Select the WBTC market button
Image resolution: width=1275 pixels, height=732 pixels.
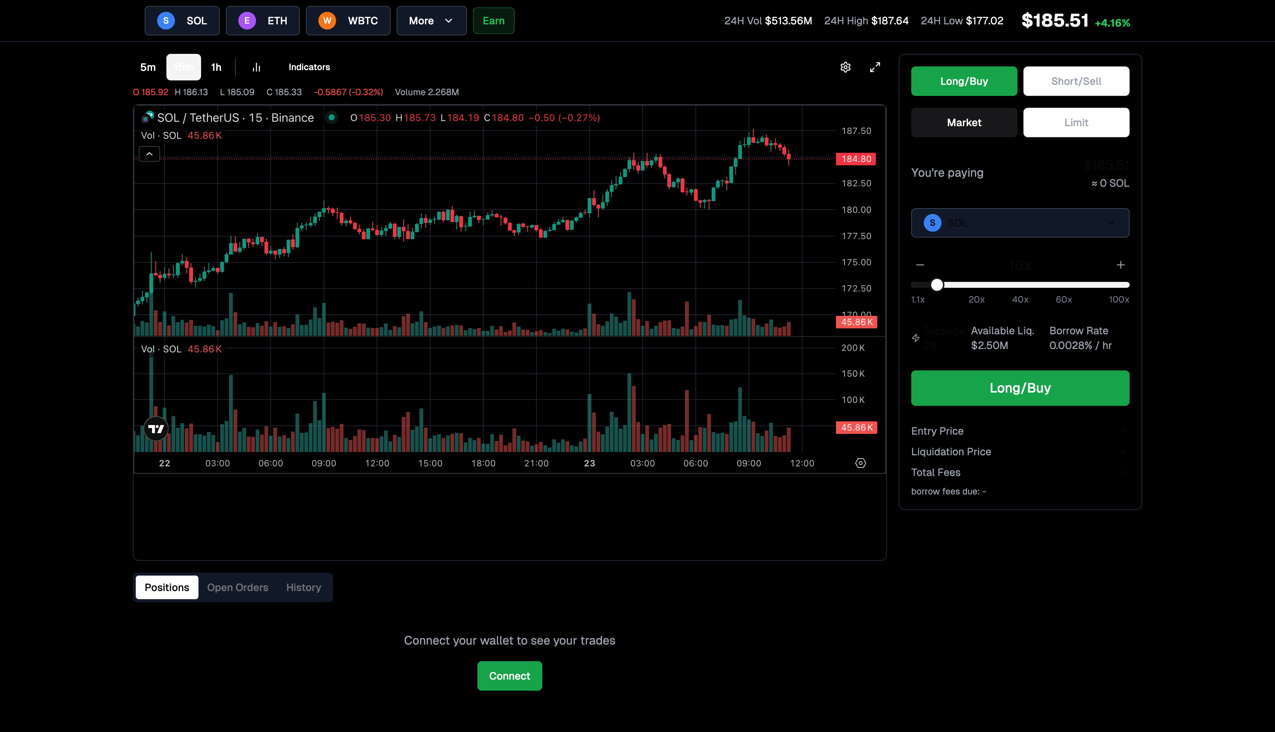point(348,21)
